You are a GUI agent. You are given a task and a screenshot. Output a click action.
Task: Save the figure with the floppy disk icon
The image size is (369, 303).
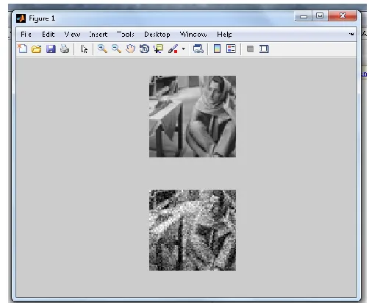(51, 49)
